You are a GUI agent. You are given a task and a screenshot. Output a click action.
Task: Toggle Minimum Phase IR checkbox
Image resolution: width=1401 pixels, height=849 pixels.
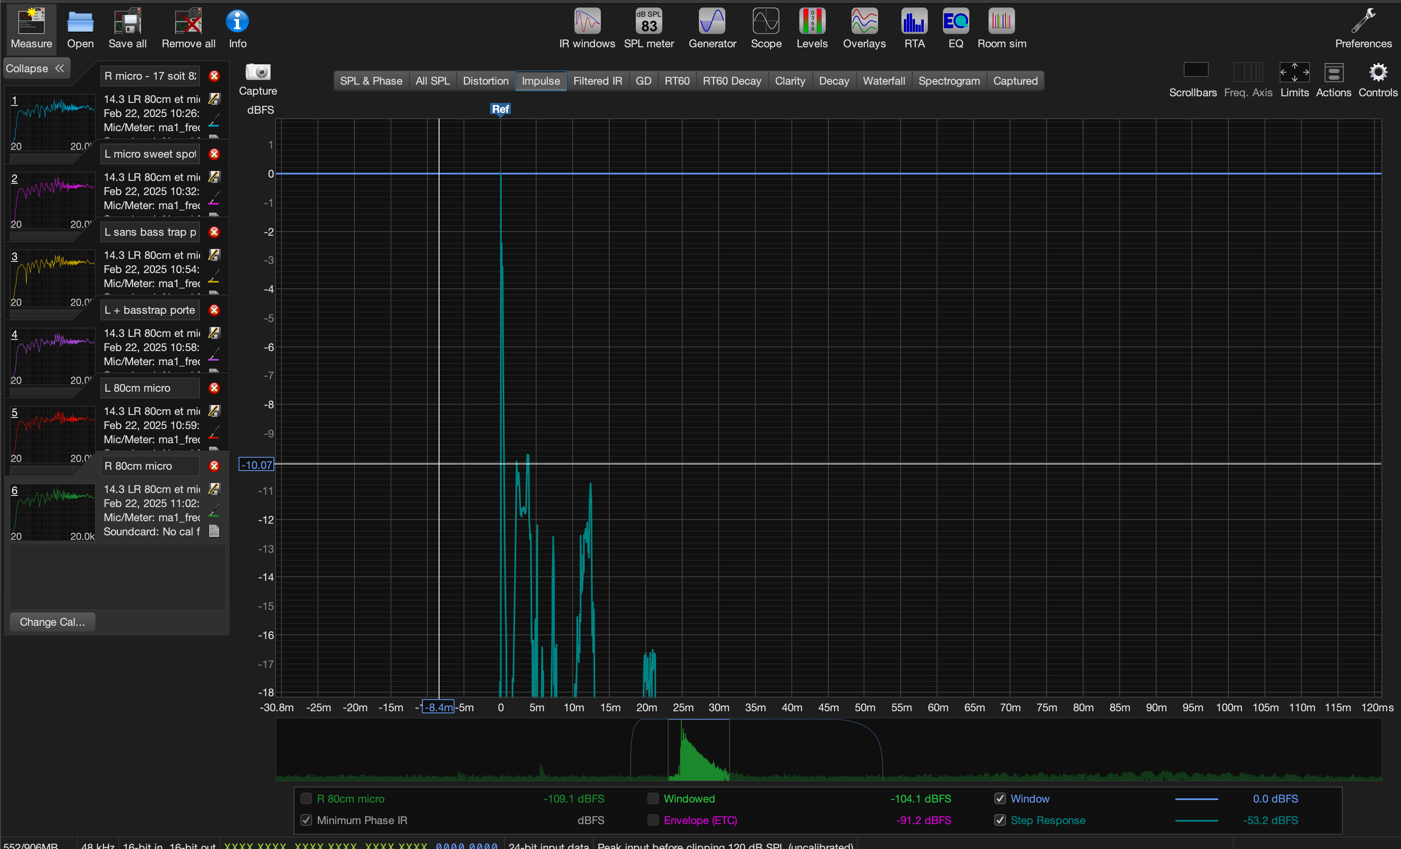point(306,820)
